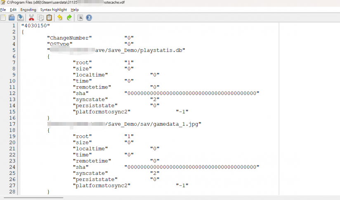Viewport: 340px width, 200px height.
Task: Open the Edit menu
Action: click(x=13, y=9)
